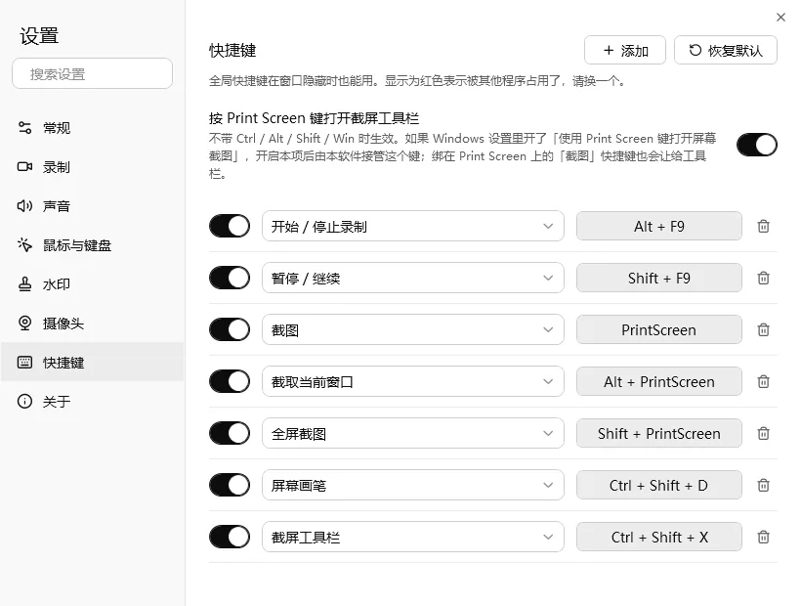Click the 摄像头 webcam icon in sidebar
Viewport: 801px width, 606px height.
[x=24, y=323]
